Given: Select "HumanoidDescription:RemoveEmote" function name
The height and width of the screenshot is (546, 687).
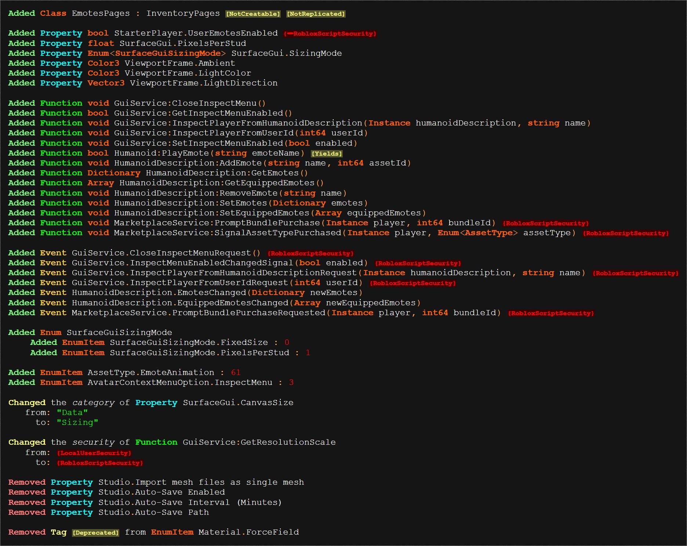Looking at the screenshot, I should [x=196, y=193].
